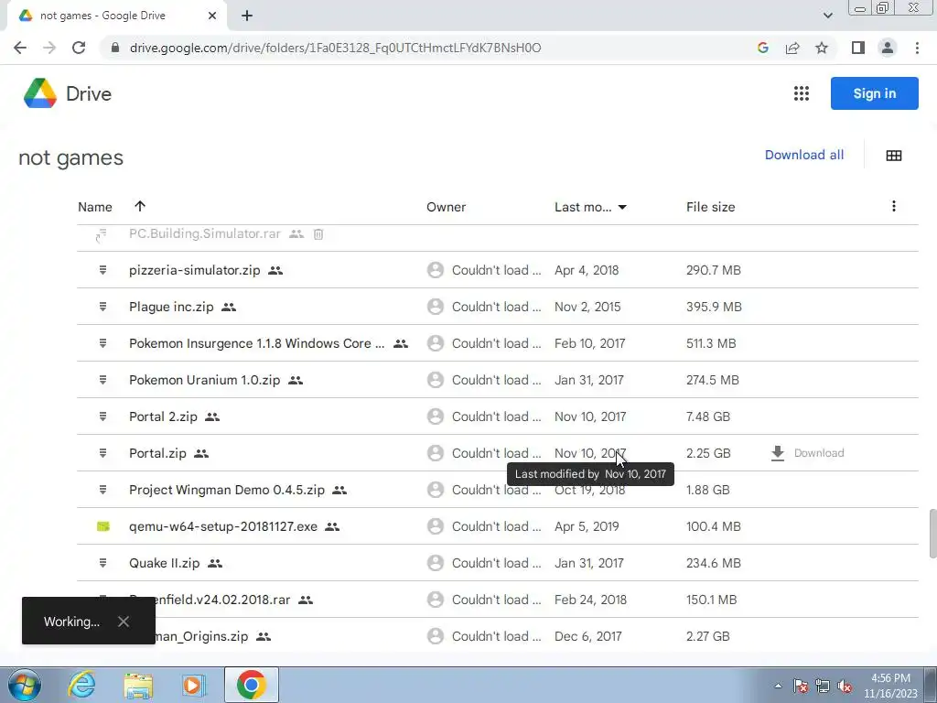Click the muted volume tray icon

(x=845, y=686)
